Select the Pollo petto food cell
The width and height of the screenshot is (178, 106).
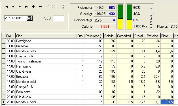coord(46,92)
